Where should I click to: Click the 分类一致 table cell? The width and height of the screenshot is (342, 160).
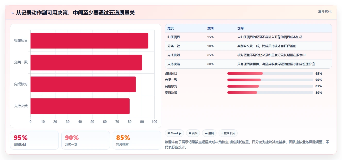(x=174, y=46)
